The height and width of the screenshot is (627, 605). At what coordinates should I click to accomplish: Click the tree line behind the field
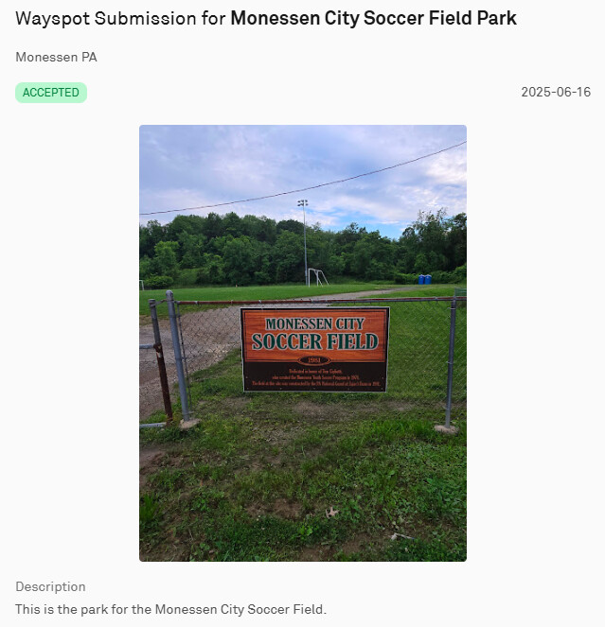pos(303,250)
